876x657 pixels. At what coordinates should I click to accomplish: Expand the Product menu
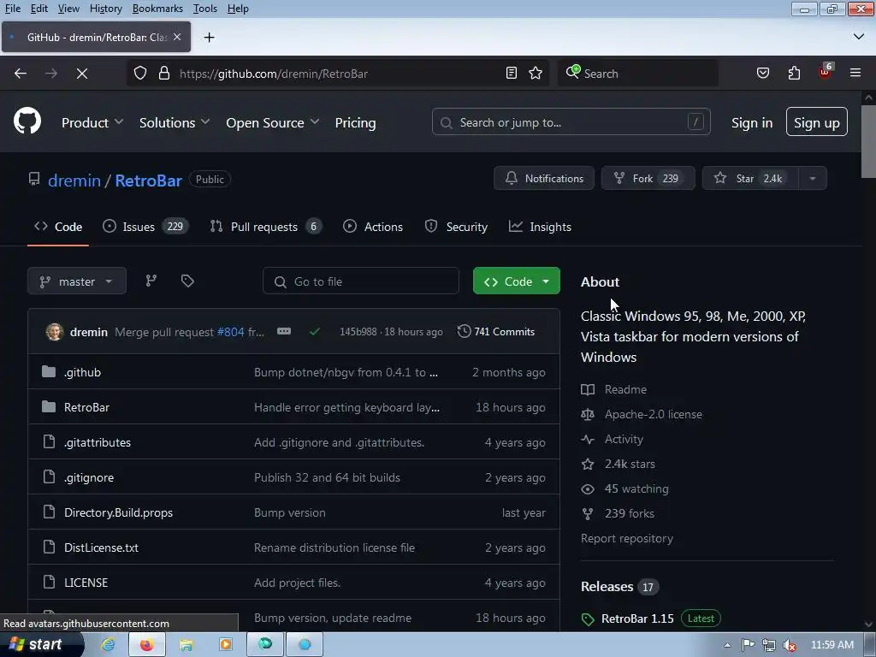coord(92,123)
